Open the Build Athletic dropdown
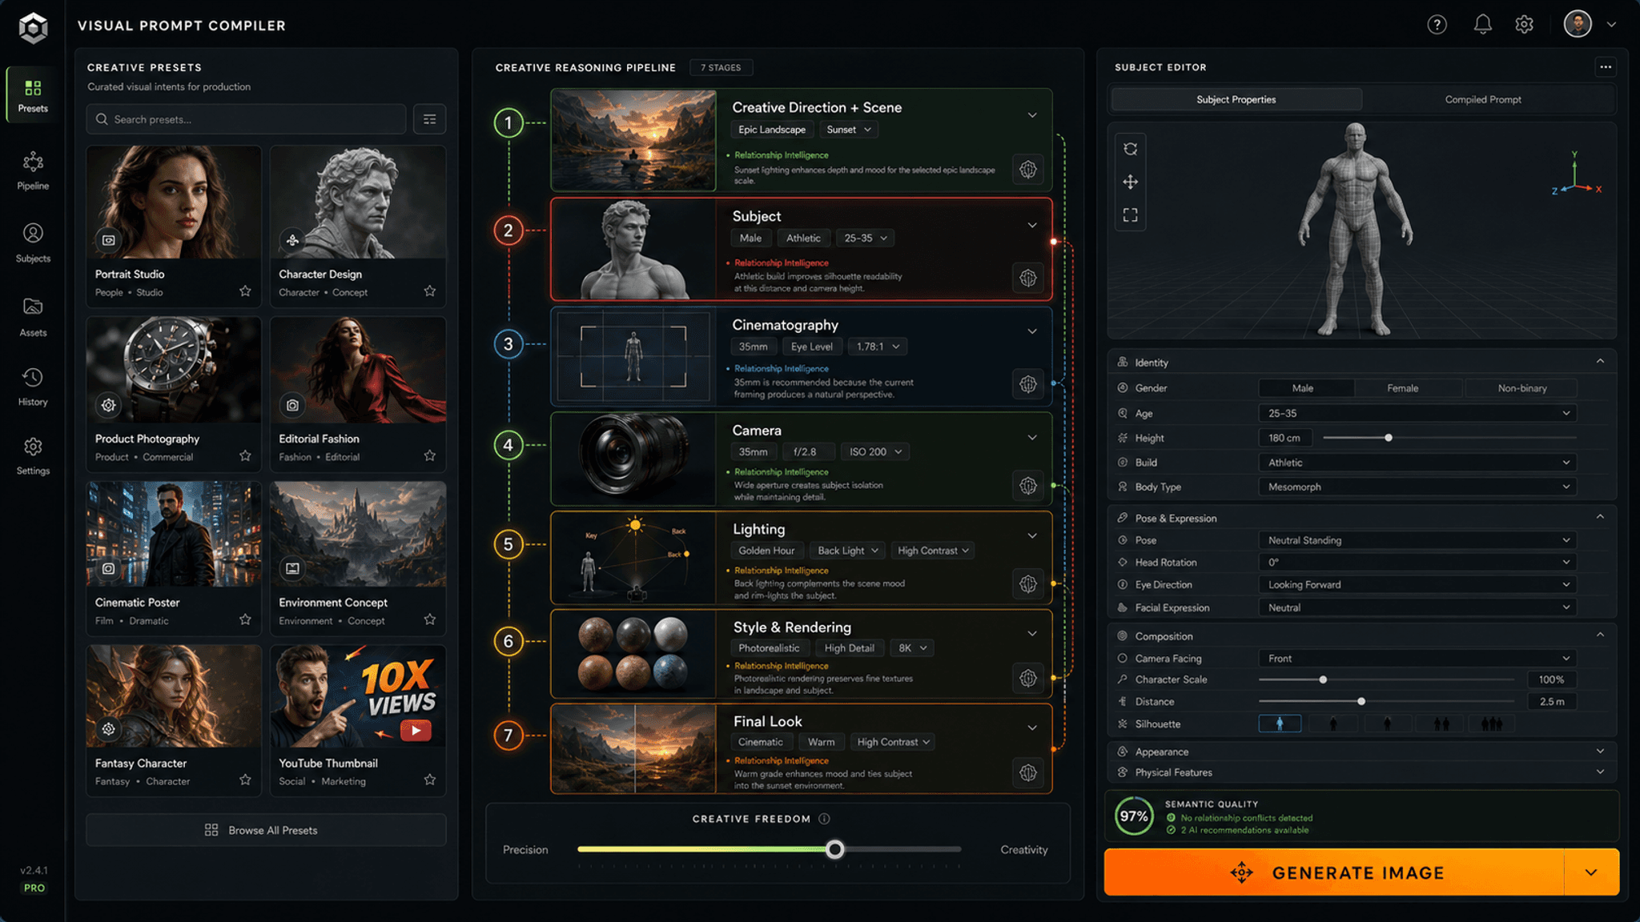 tap(1417, 463)
